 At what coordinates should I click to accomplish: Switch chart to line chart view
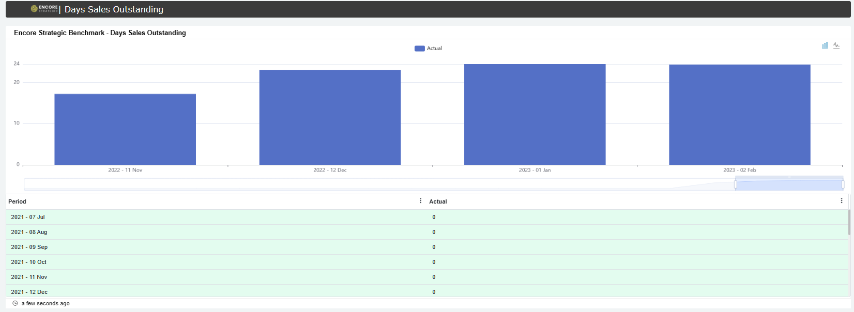coord(836,45)
